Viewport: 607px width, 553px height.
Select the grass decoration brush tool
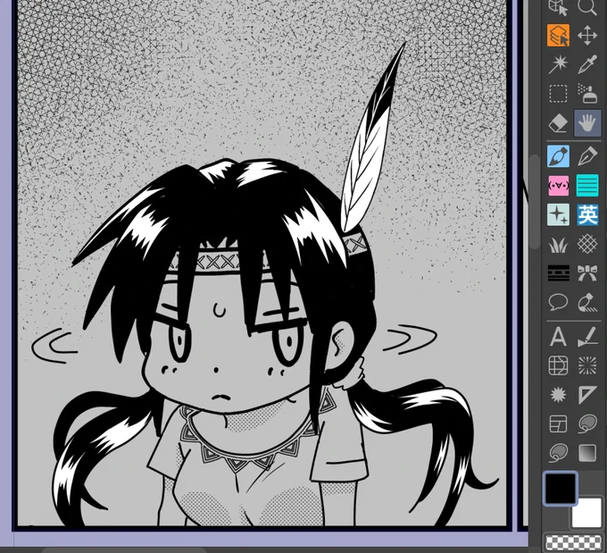click(x=558, y=245)
